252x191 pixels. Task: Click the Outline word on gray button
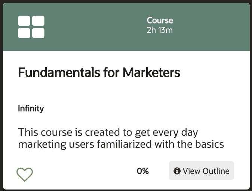(x=216, y=171)
